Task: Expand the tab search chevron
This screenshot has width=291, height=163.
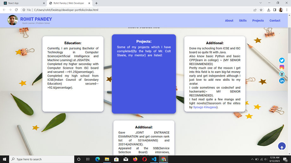Action: (260, 3)
